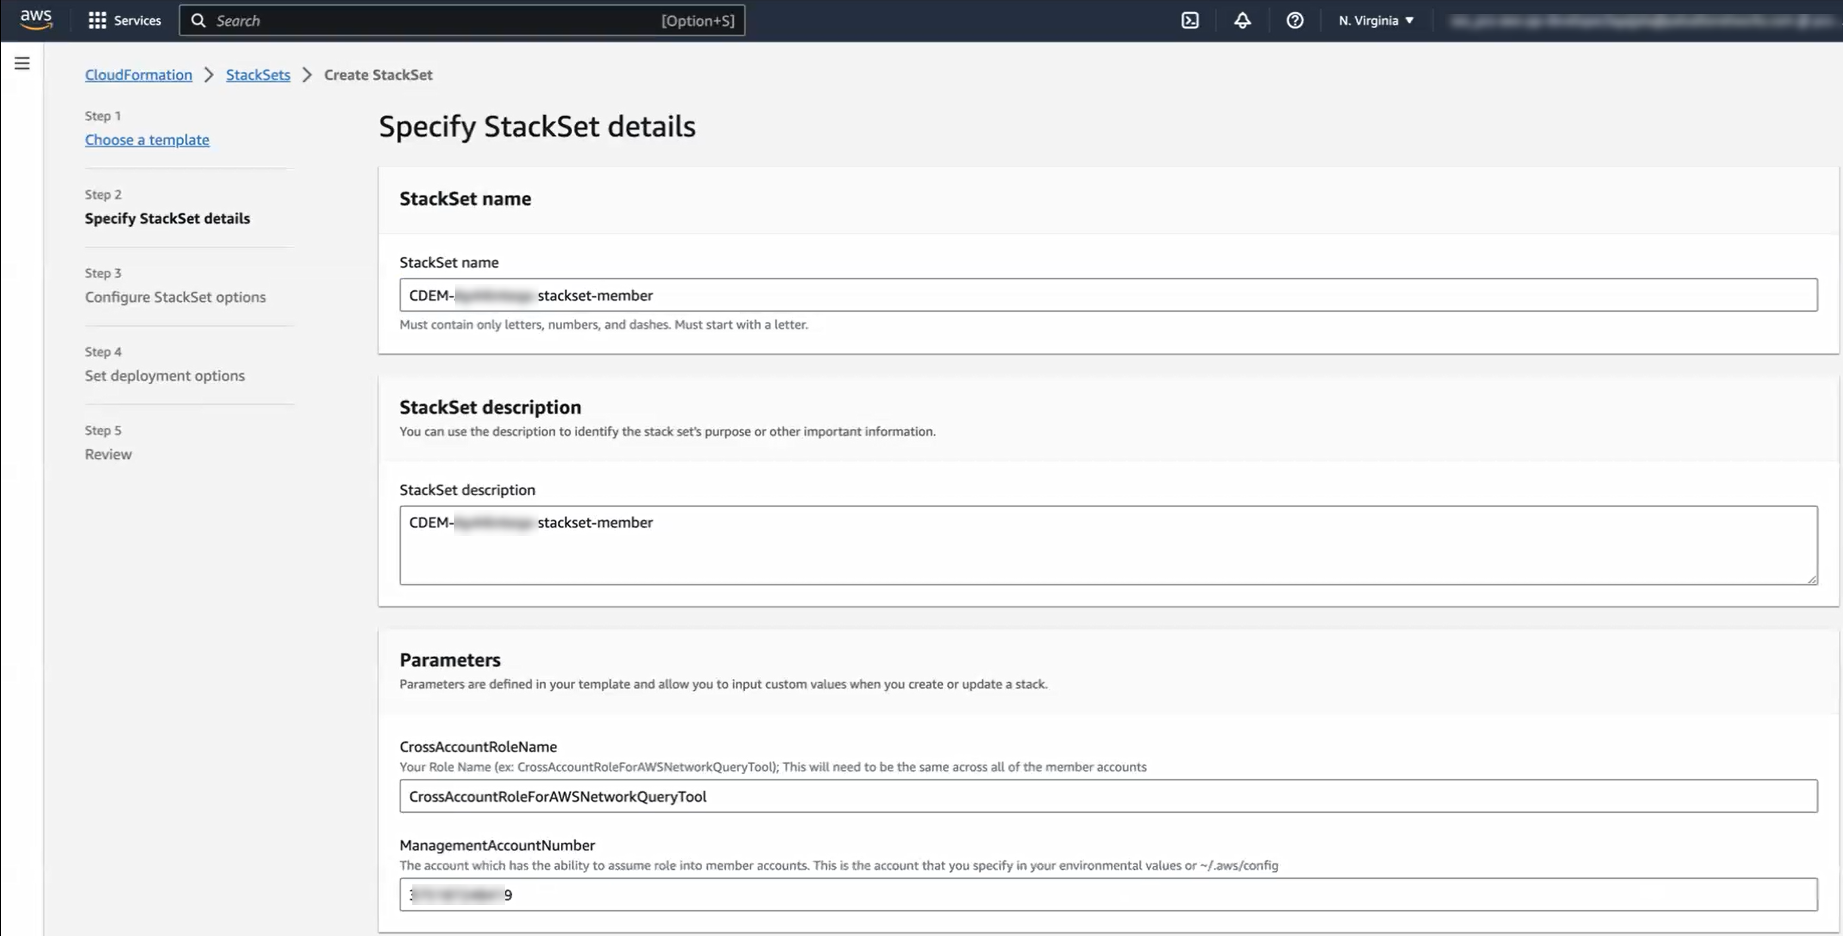Screen dimensions: 1843x936
Task: Click the StackSet description textarea
Action: [1108, 545]
